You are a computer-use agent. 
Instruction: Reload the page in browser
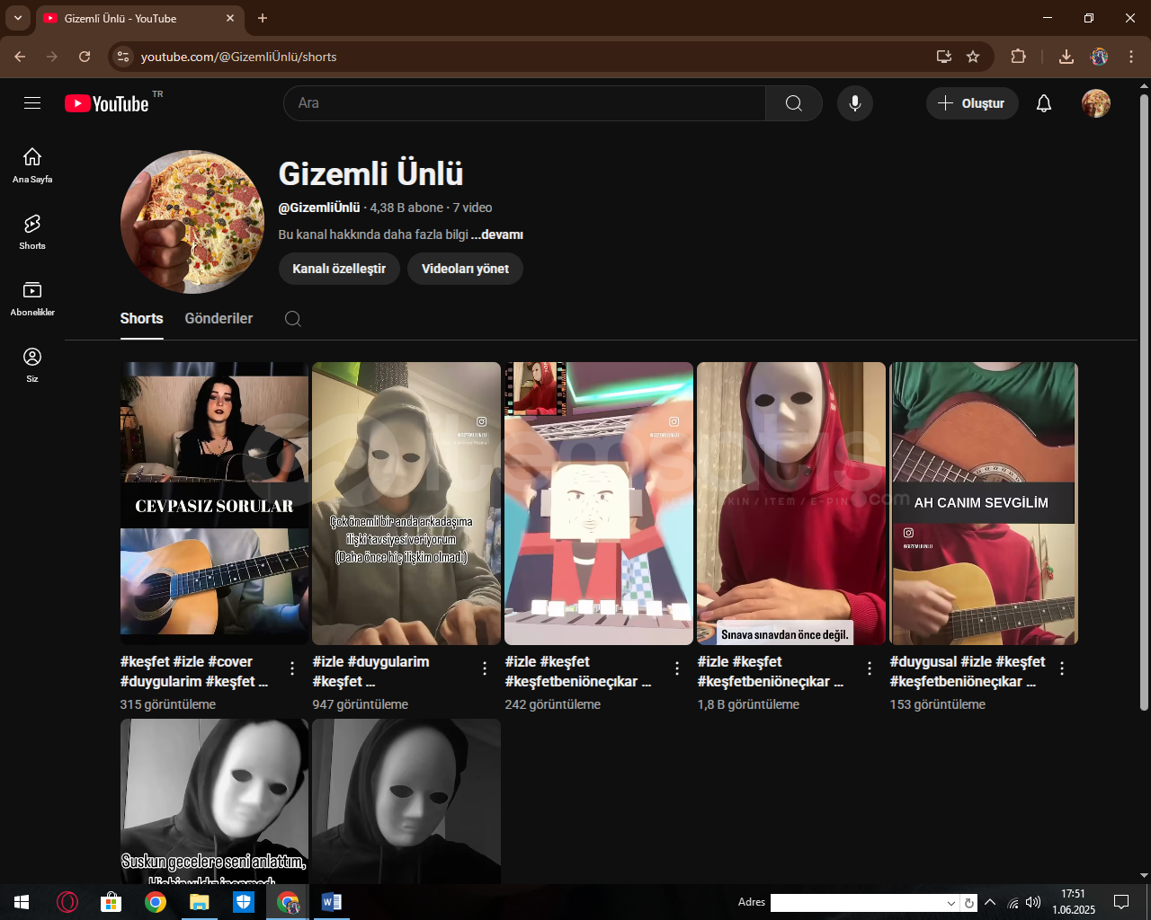(x=85, y=57)
